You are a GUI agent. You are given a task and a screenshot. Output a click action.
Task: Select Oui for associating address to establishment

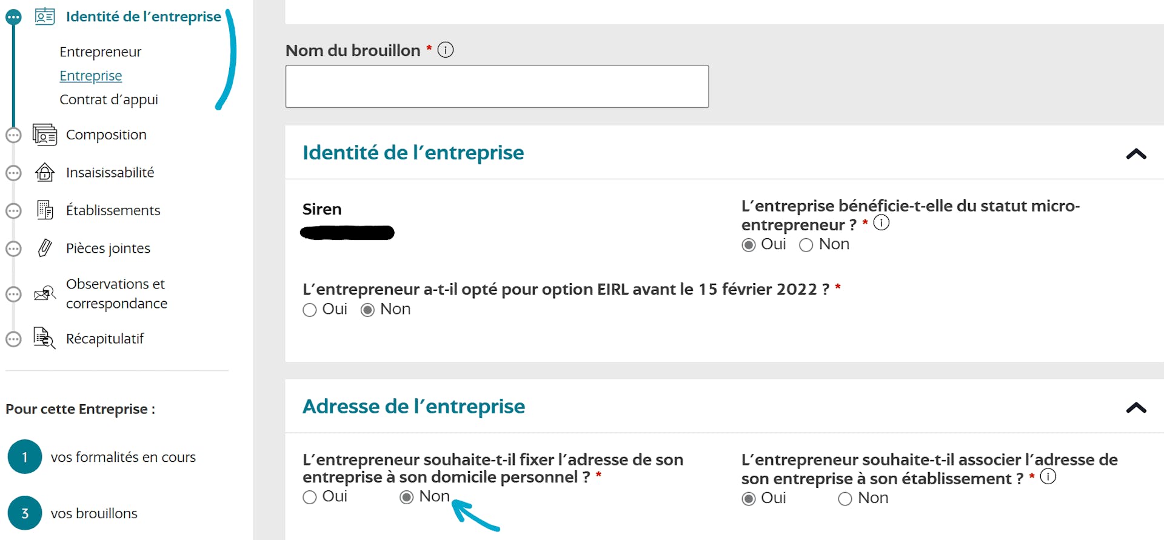pyautogui.click(x=748, y=498)
